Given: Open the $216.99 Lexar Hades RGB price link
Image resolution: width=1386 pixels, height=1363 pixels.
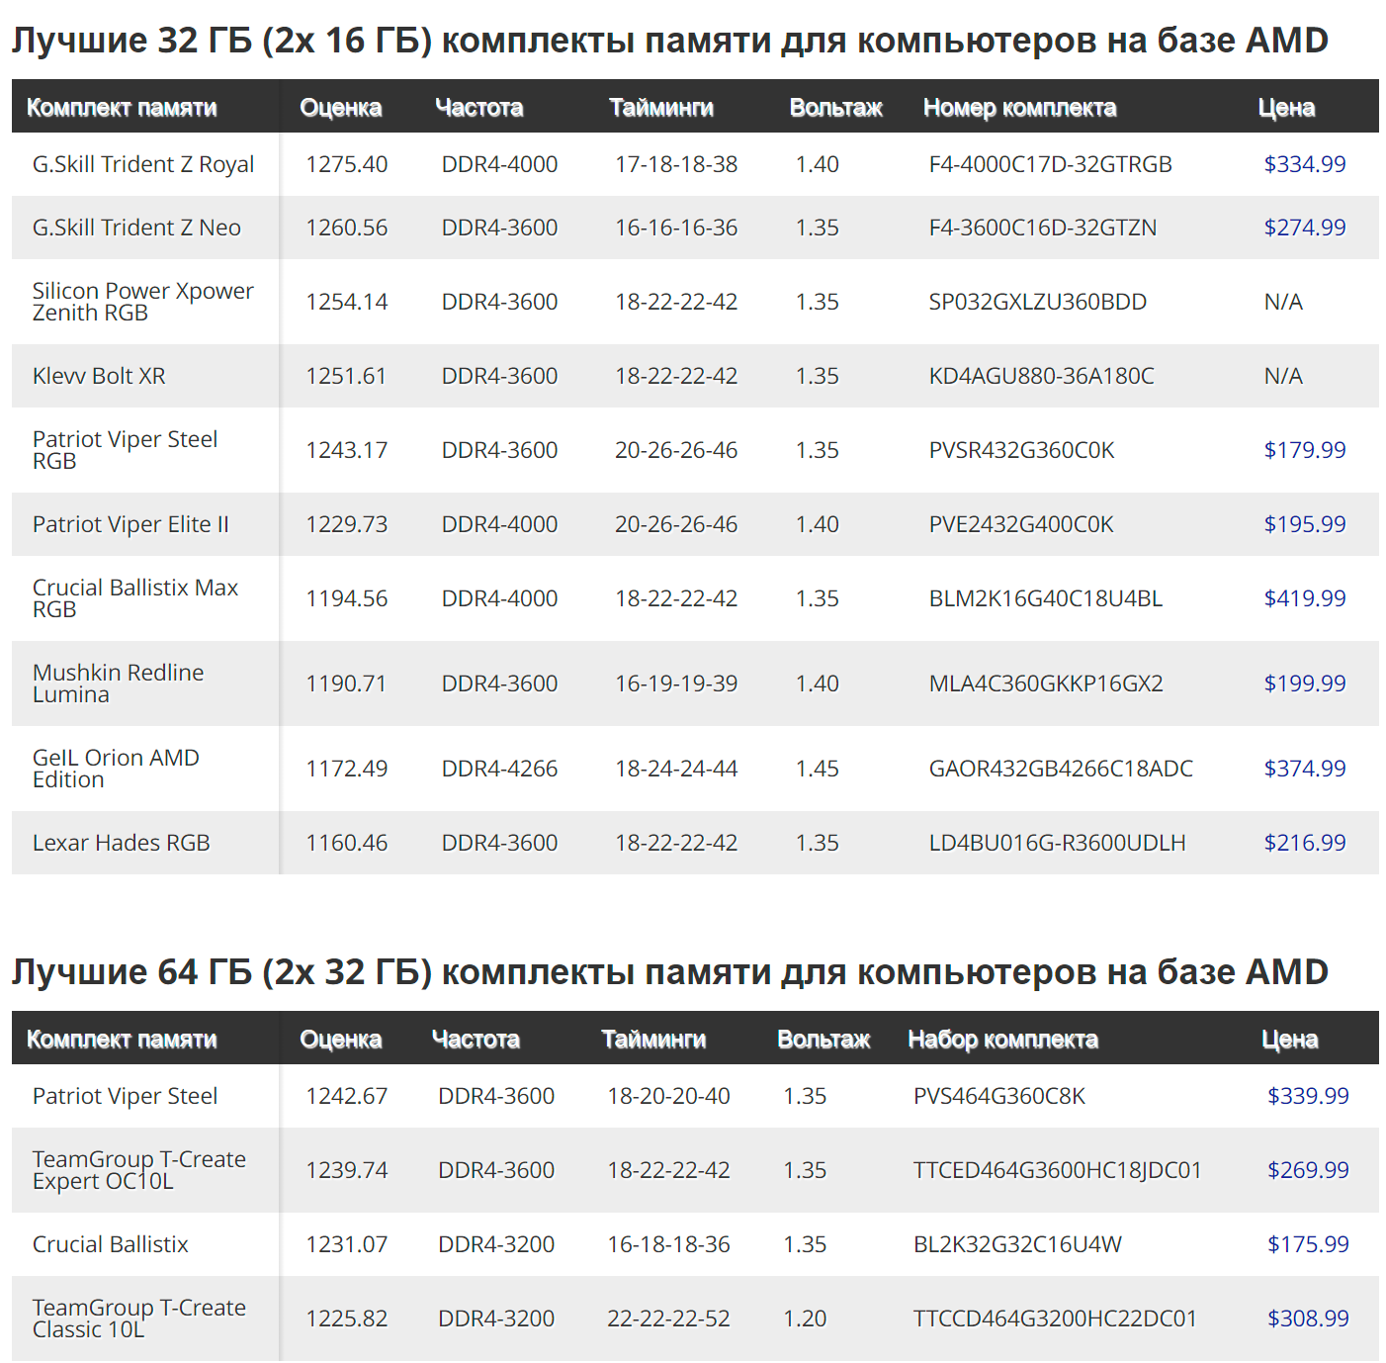Looking at the screenshot, I should [x=1304, y=843].
